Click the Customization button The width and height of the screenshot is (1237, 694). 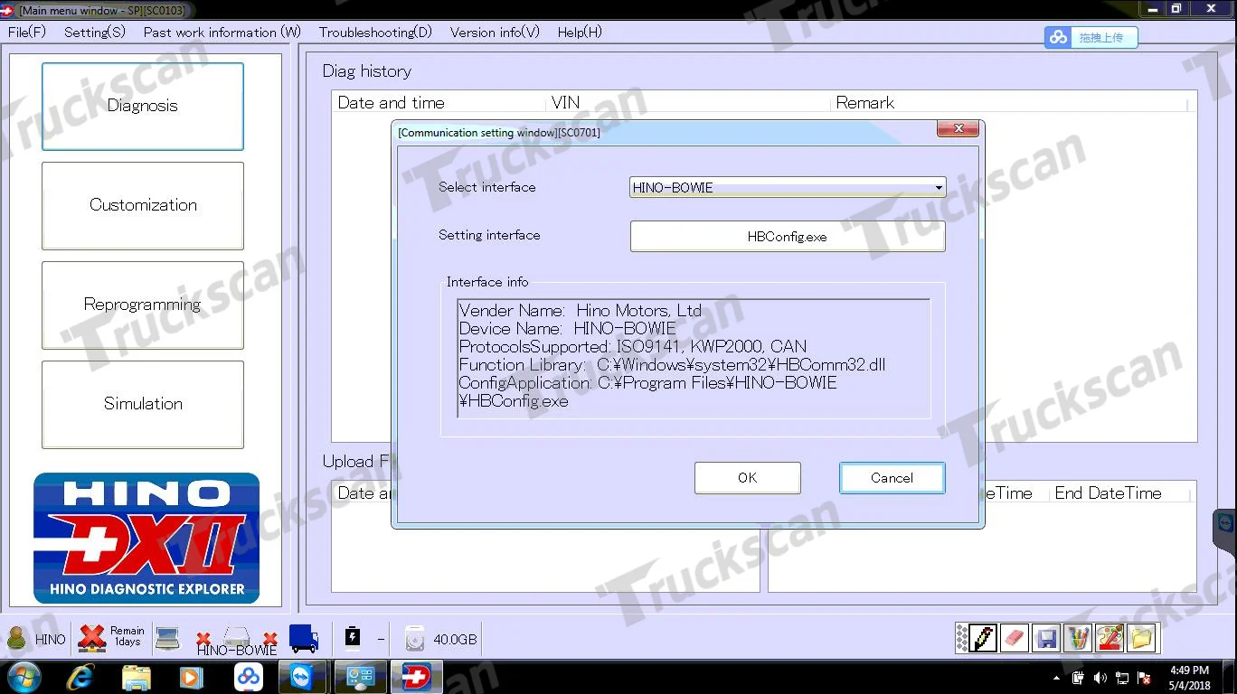point(143,205)
